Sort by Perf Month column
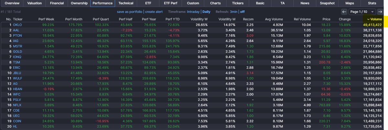Image resolution: width=388 pixels, height=130 pixels. click(x=73, y=19)
